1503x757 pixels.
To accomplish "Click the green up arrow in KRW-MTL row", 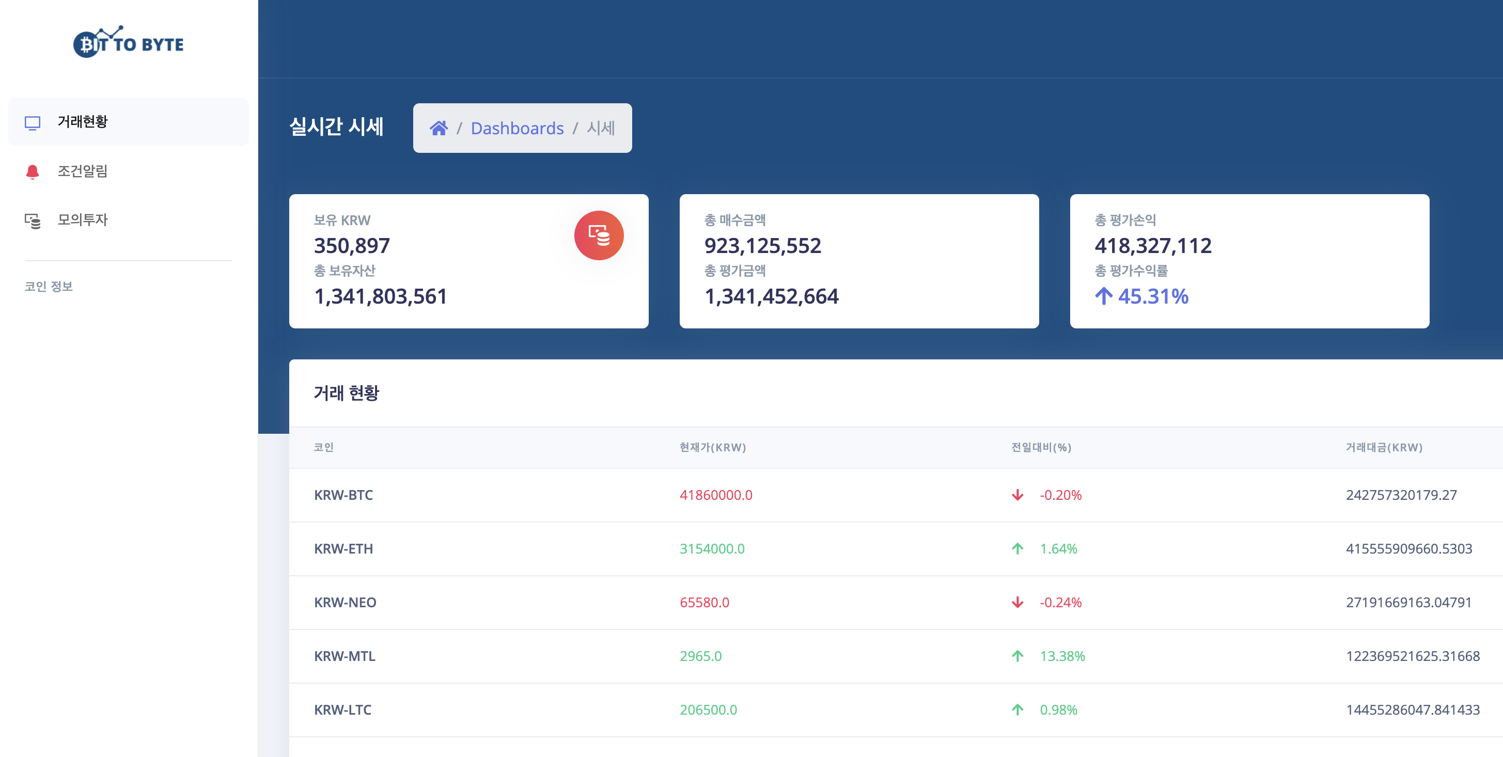I will [x=1017, y=656].
